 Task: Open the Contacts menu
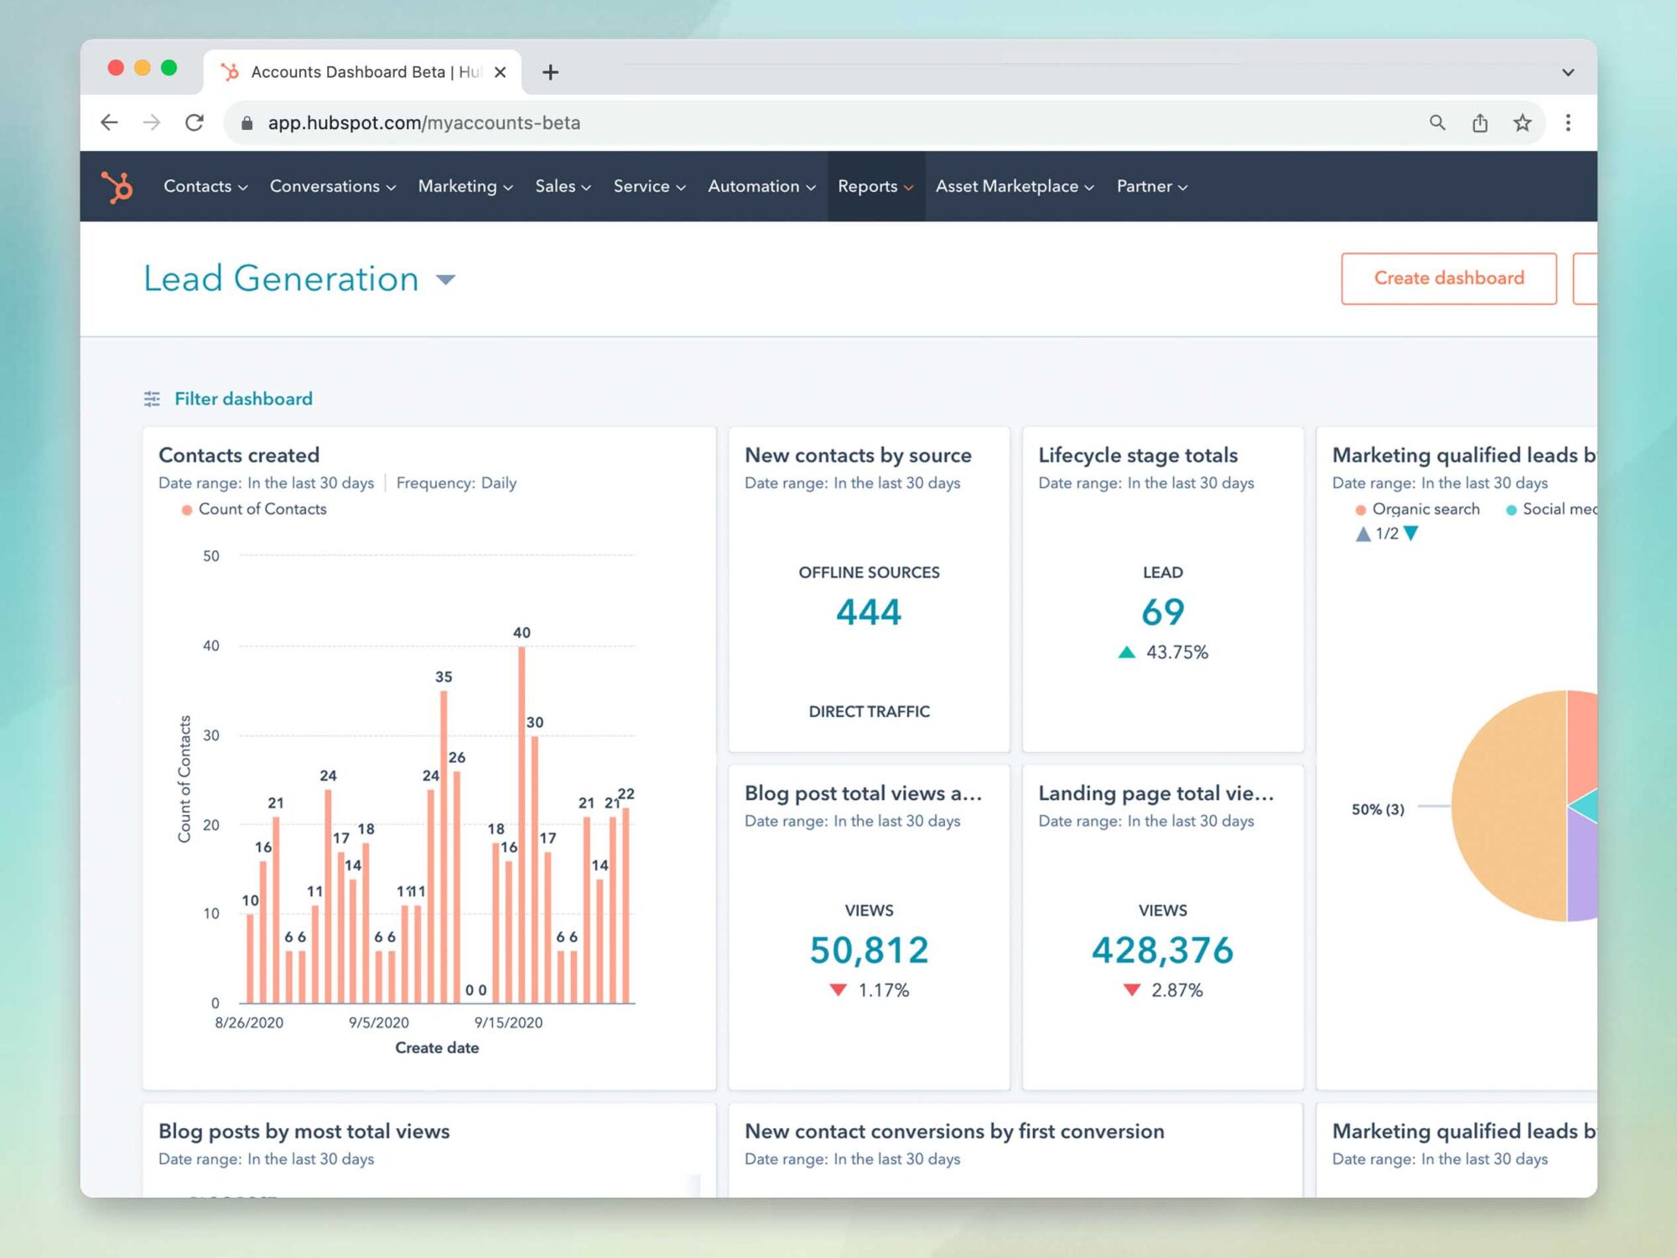pos(205,186)
